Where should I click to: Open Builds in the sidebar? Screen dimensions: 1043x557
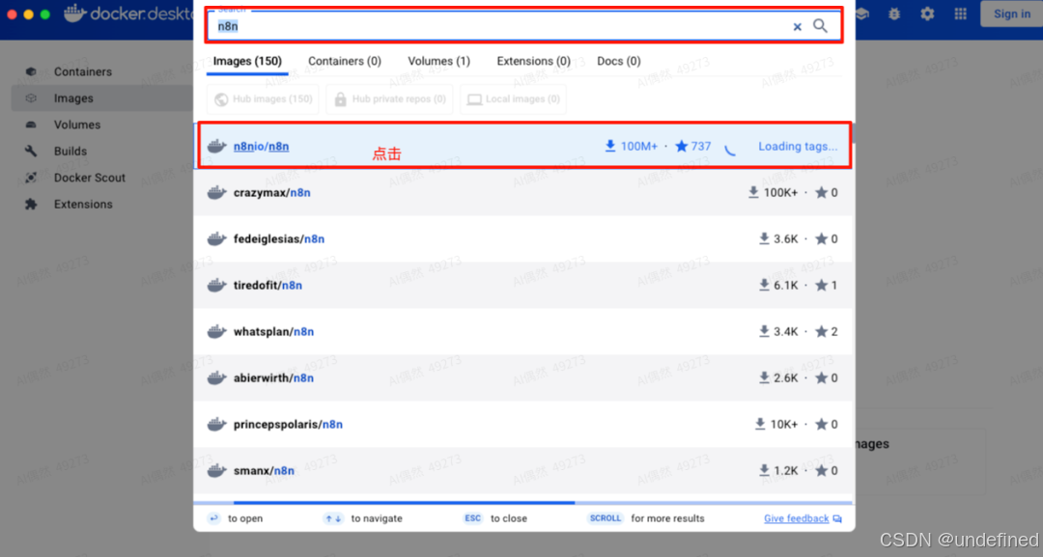103,152
